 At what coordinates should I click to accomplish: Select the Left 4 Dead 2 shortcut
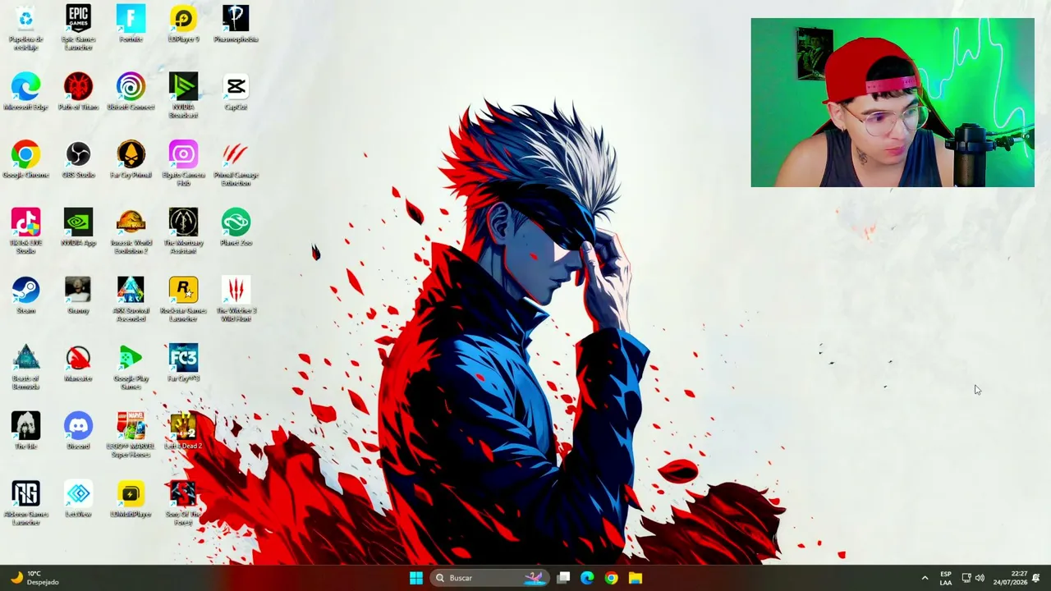click(183, 432)
